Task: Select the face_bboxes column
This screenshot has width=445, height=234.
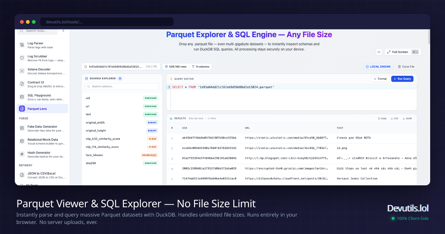Action: (122, 155)
